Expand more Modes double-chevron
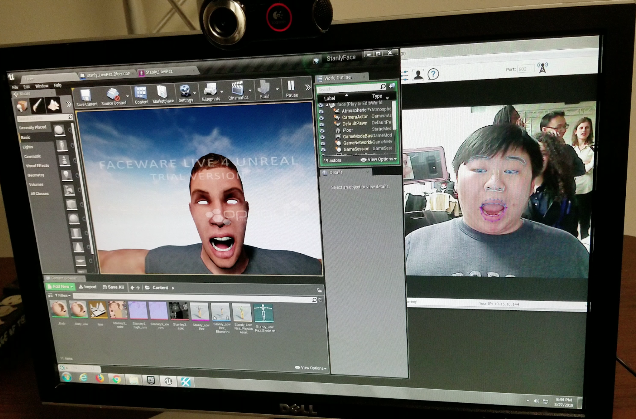The image size is (636, 419). click(69, 104)
